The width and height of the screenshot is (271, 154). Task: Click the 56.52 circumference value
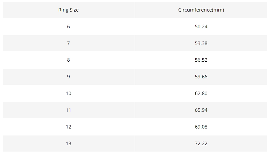pyautogui.click(x=201, y=60)
